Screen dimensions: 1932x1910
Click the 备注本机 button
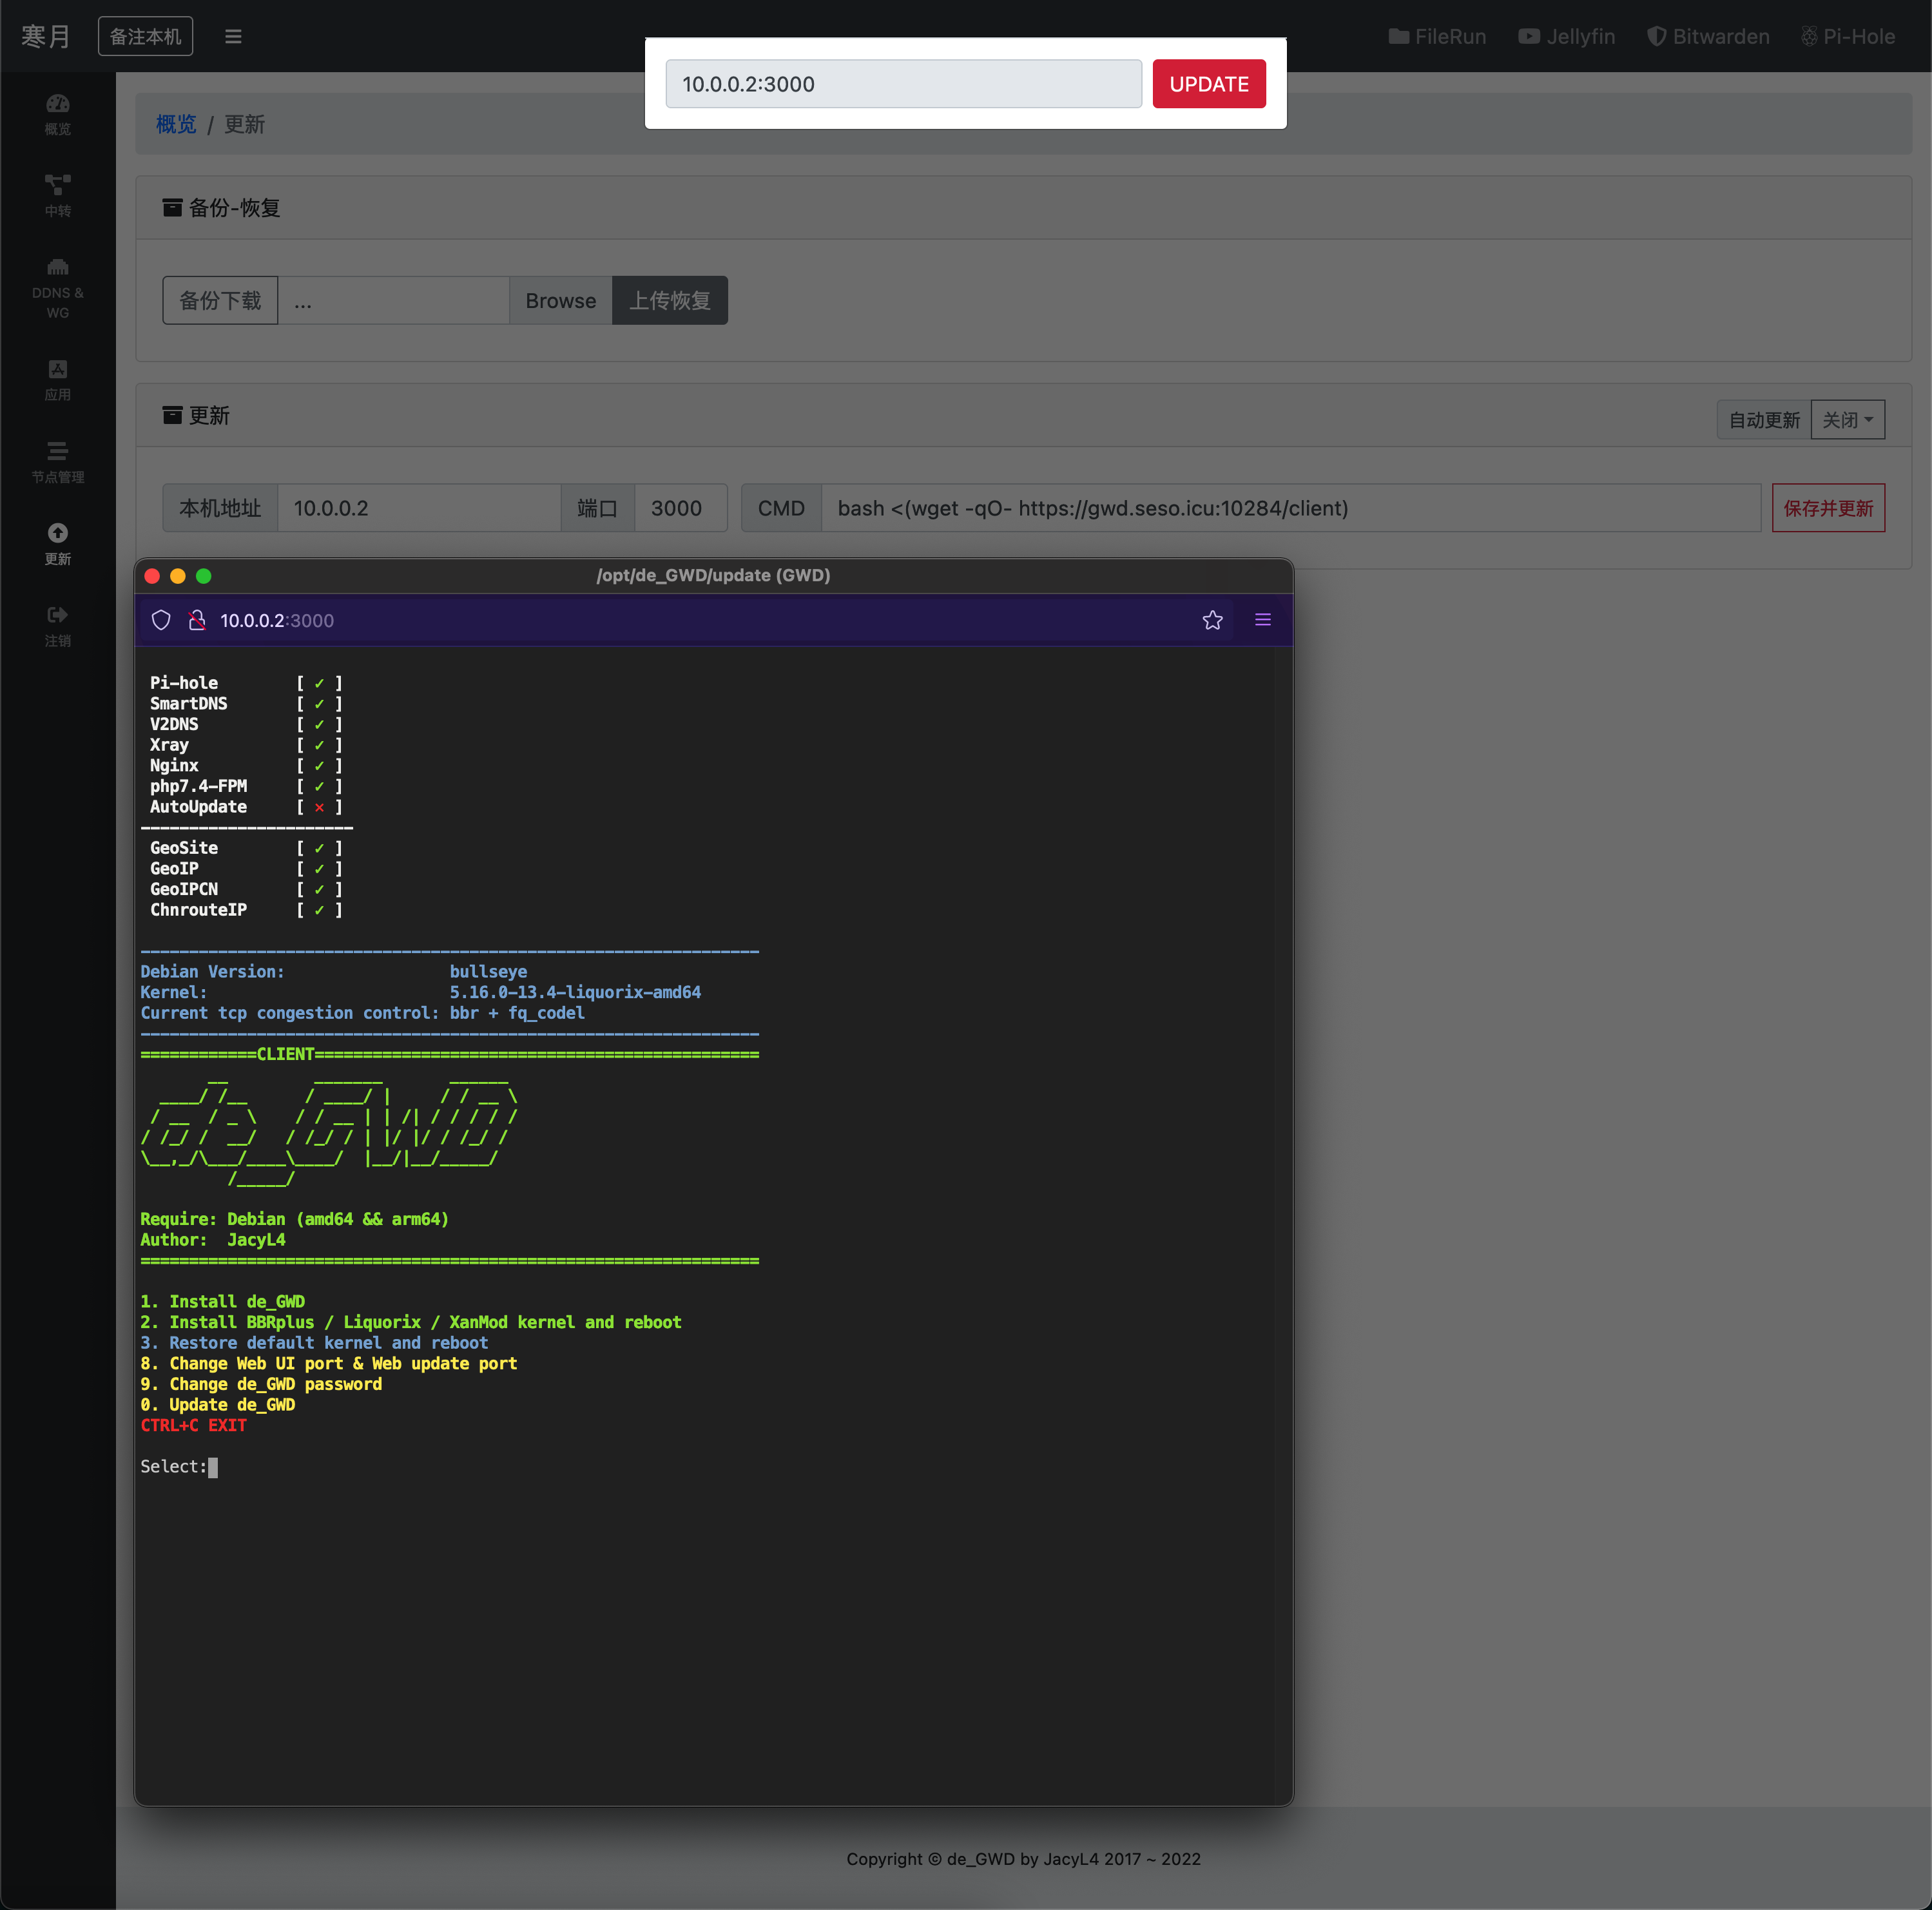(x=145, y=37)
